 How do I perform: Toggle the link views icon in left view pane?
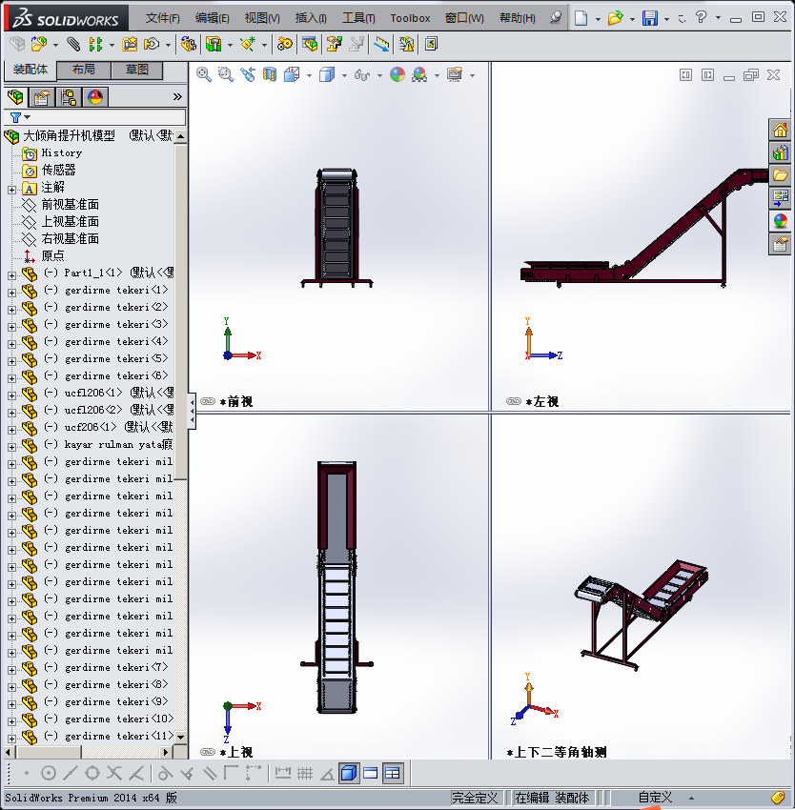tap(513, 401)
